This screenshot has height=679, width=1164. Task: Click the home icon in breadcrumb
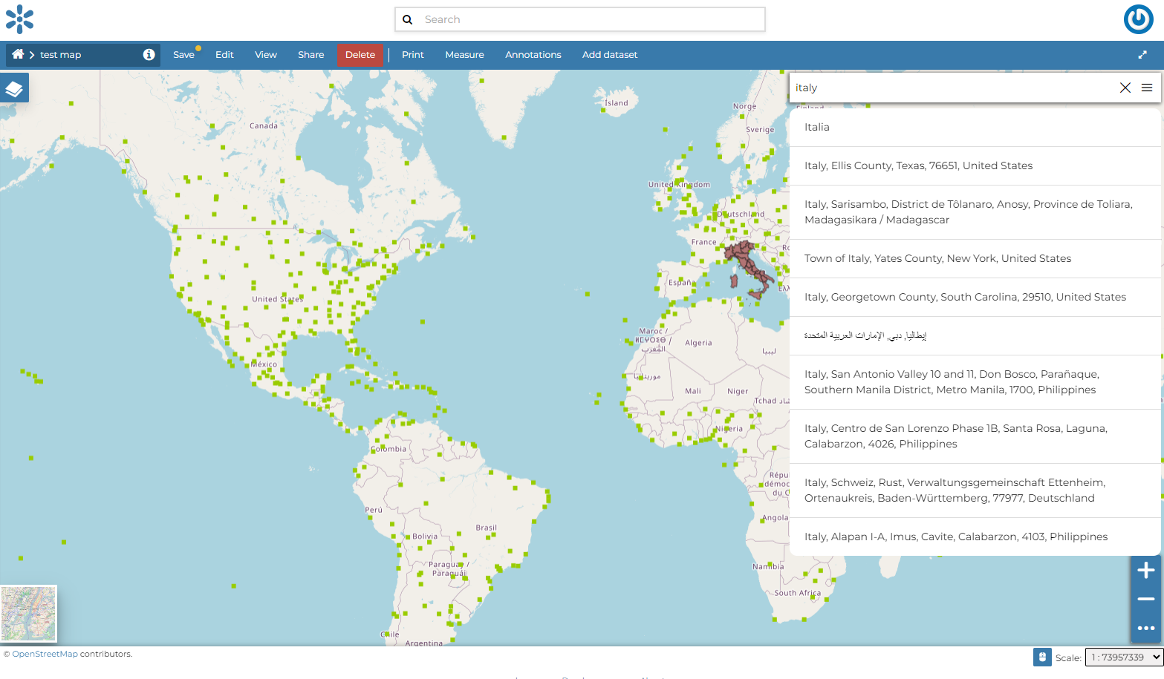click(18, 54)
